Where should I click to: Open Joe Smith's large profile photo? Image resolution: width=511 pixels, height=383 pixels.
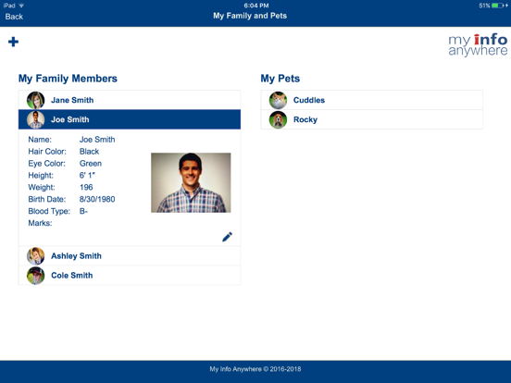pyautogui.click(x=191, y=182)
